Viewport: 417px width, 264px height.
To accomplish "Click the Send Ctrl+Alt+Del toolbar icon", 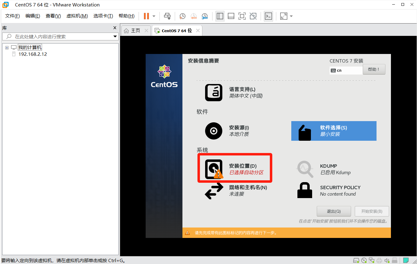I will 167,16.
